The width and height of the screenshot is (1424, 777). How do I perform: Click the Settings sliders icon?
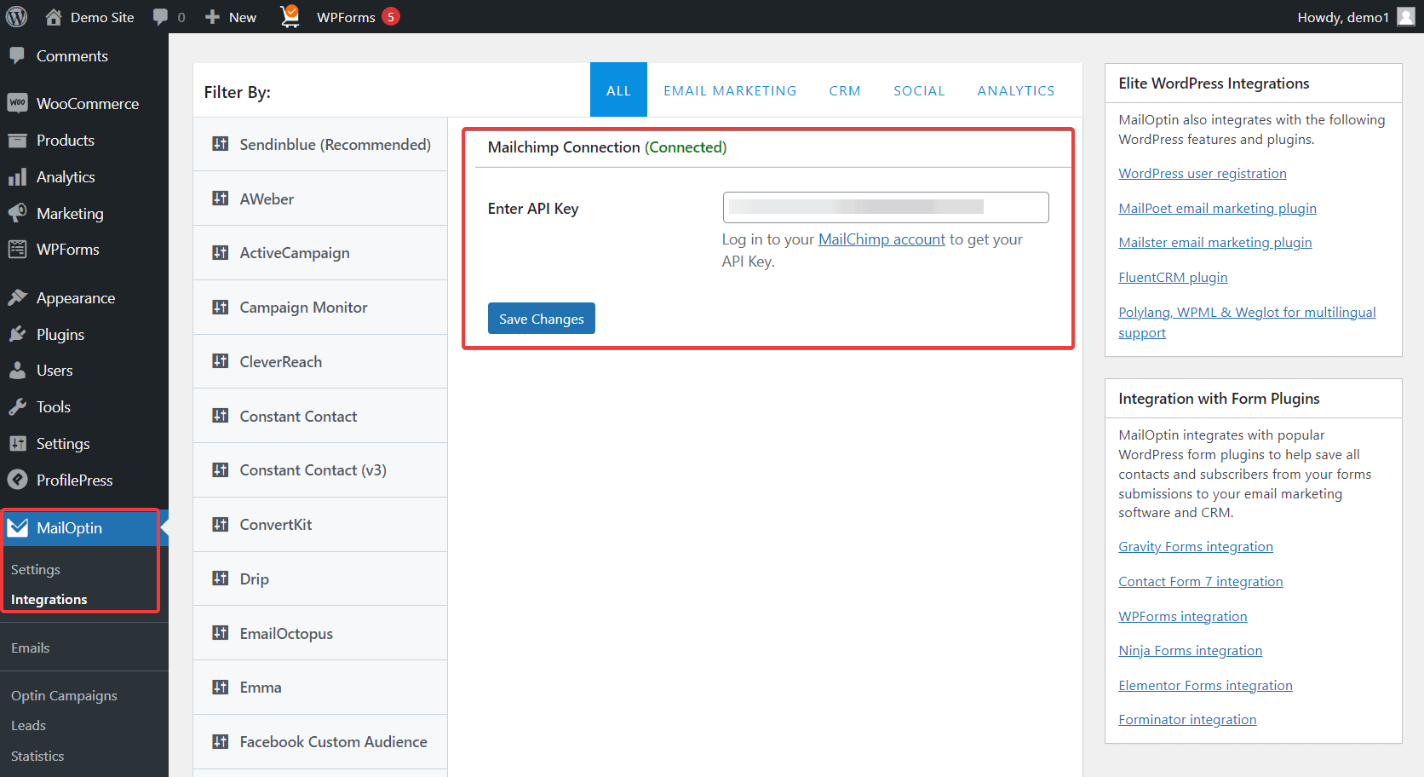click(17, 444)
